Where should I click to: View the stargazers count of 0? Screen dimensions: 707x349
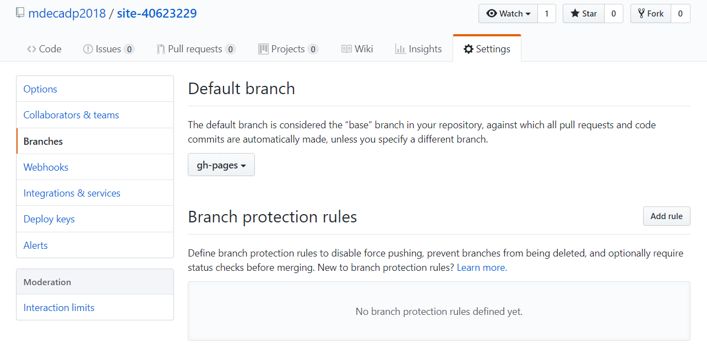[613, 14]
